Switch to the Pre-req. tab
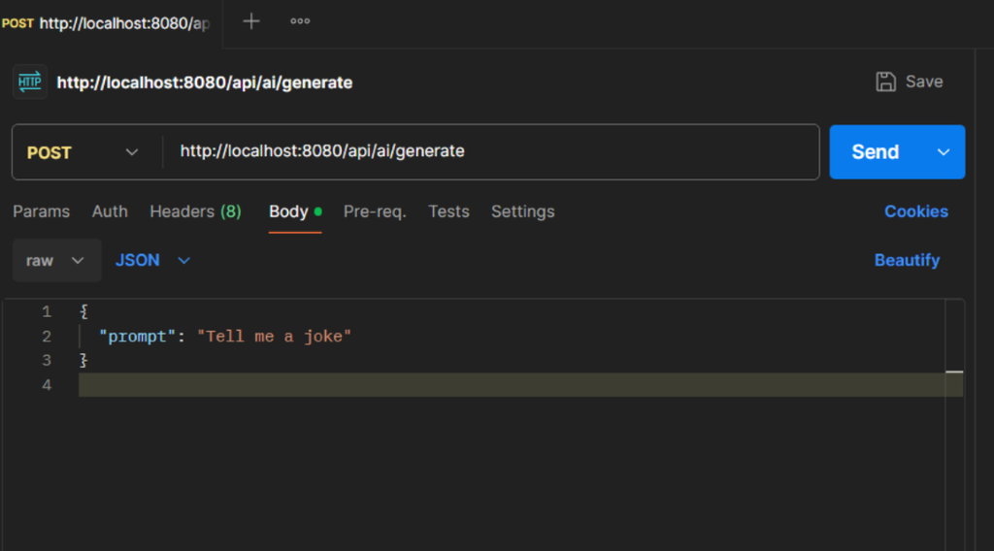 (x=375, y=211)
